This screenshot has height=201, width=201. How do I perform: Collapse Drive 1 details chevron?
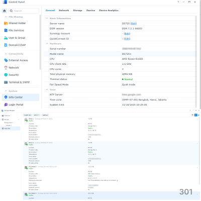click(x=197, y=120)
